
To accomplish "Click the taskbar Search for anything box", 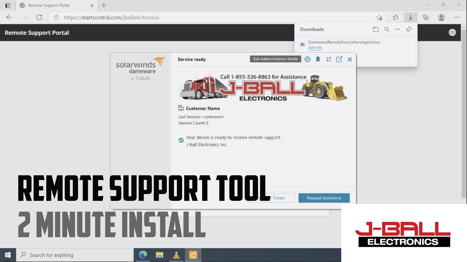I will click(75, 255).
